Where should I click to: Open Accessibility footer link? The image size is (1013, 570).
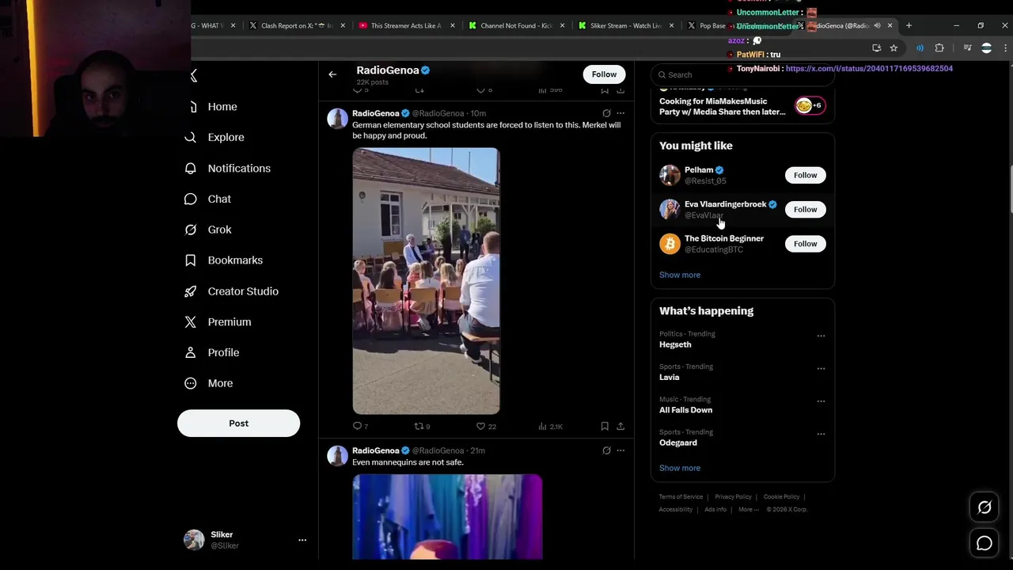point(676,510)
